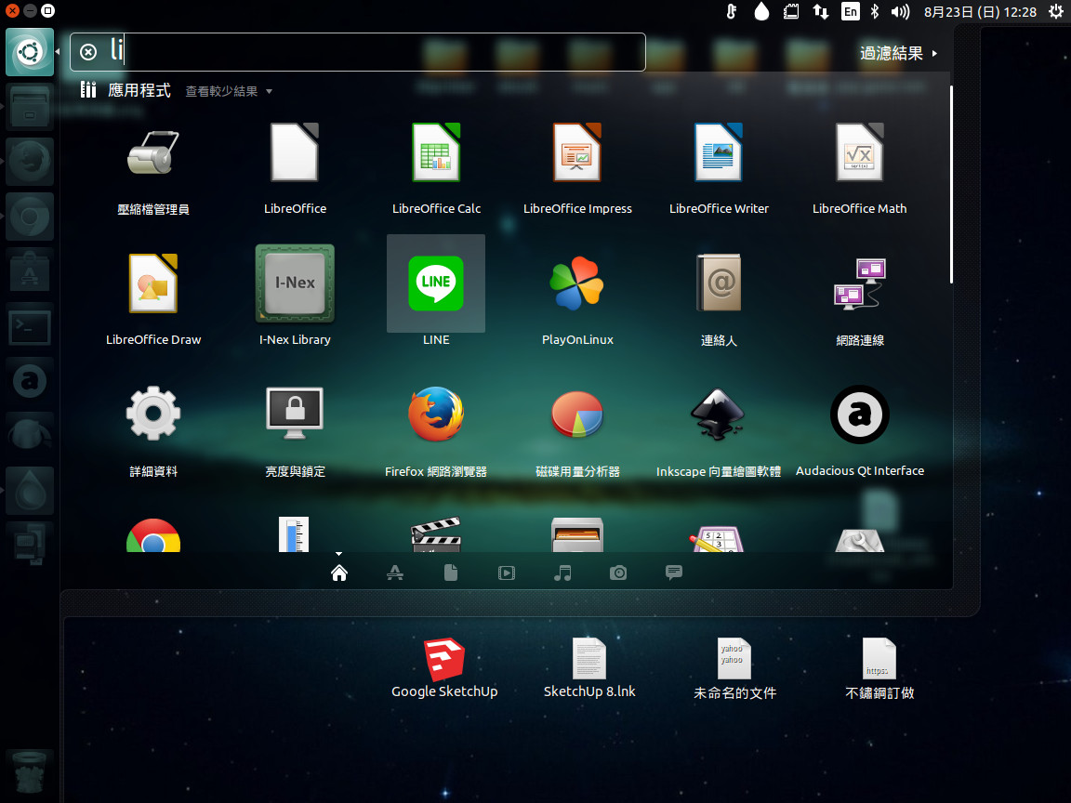Click in the Dash search field
The height and width of the screenshot is (803, 1071).
tap(358, 52)
